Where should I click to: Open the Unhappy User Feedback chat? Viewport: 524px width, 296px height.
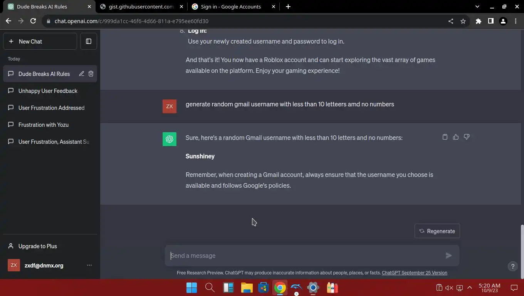pyautogui.click(x=50, y=91)
